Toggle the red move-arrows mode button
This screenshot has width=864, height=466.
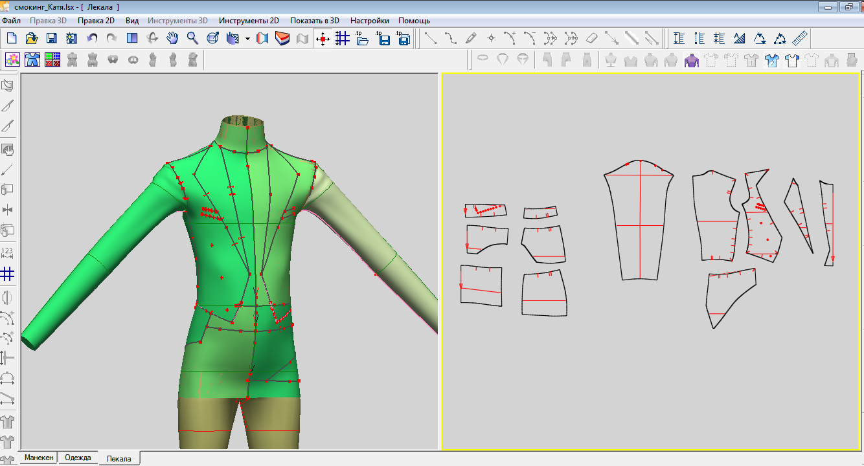coord(323,39)
